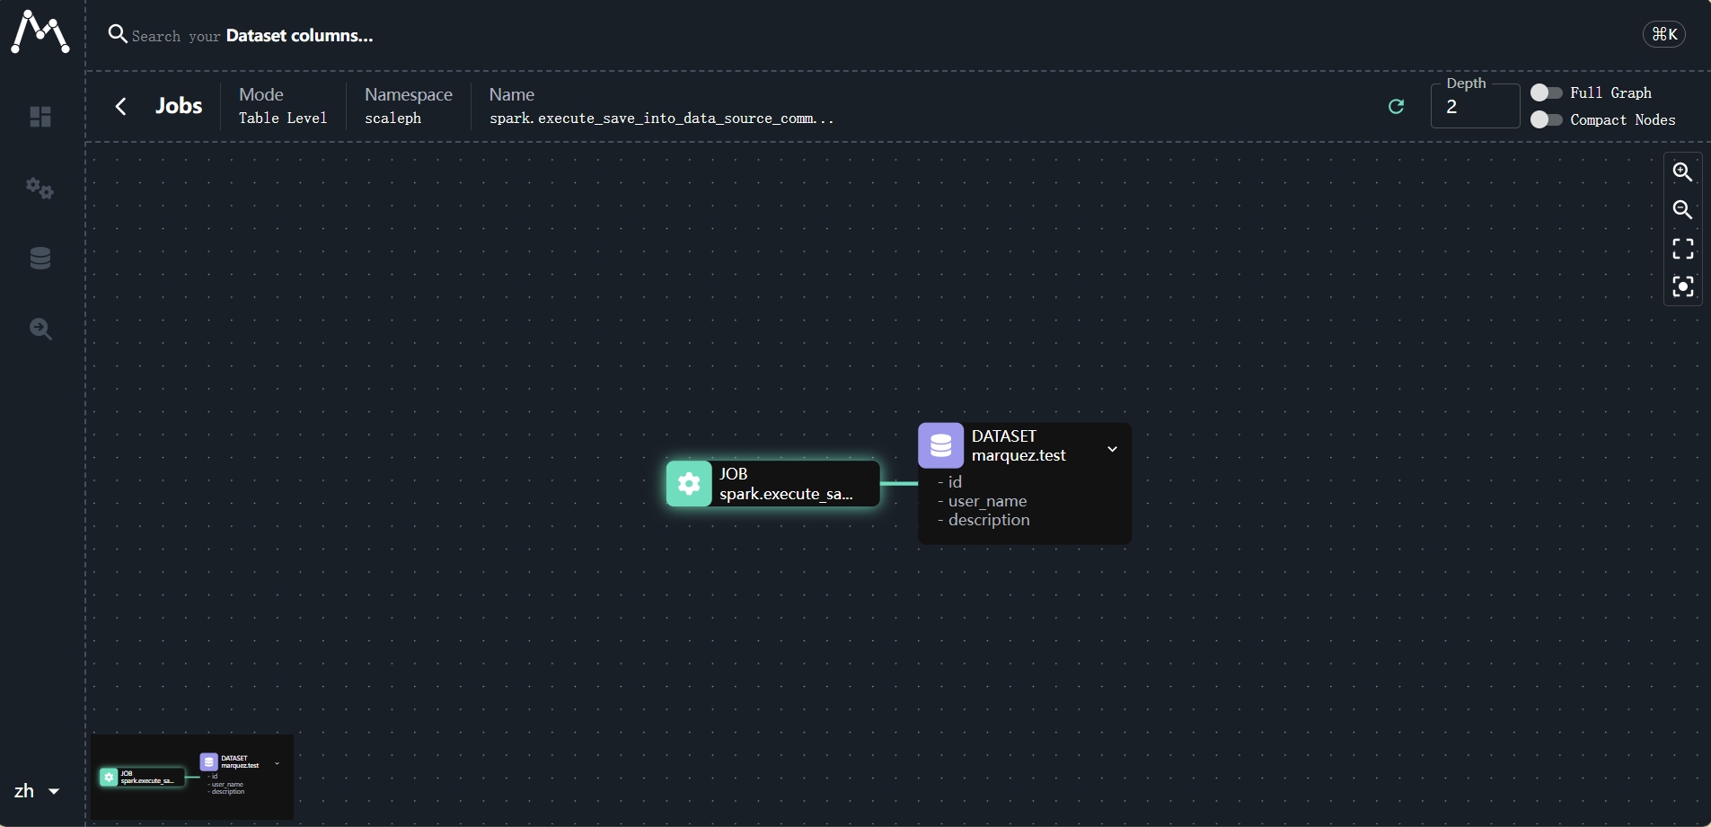The width and height of the screenshot is (1711, 827).
Task: Click the marquez.test dataset icon
Action: pyautogui.click(x=940, y=445)
